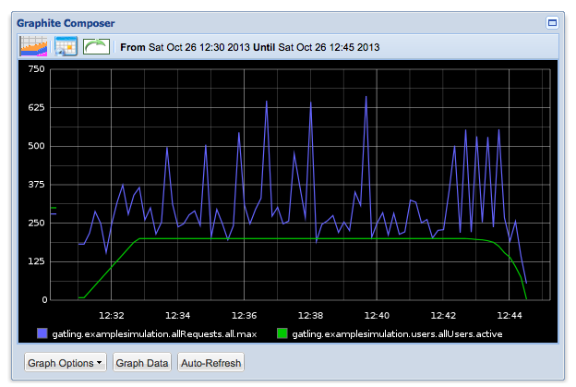
Task: Click the green refresh graph arrow icon
Action: pos(96,47)
